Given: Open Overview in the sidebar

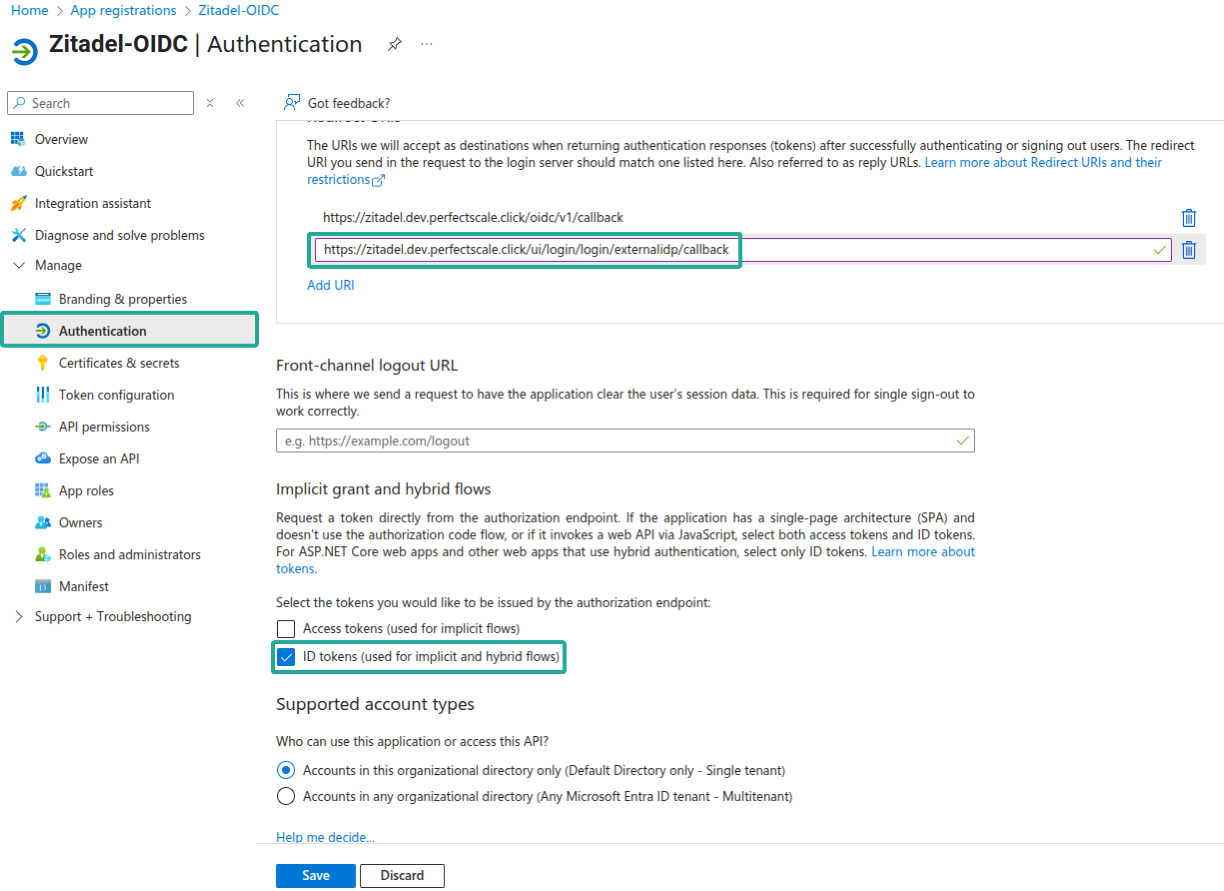Looking at the screenshot, I should 61,139.
